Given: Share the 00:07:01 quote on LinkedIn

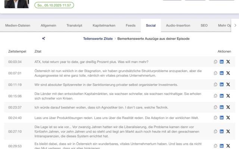Looking at the screenshot, I should (x=222, y=73).
